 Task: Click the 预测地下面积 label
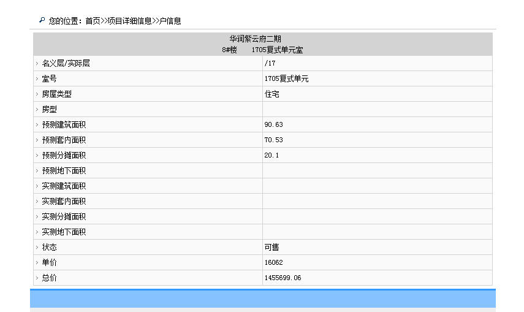64,171
